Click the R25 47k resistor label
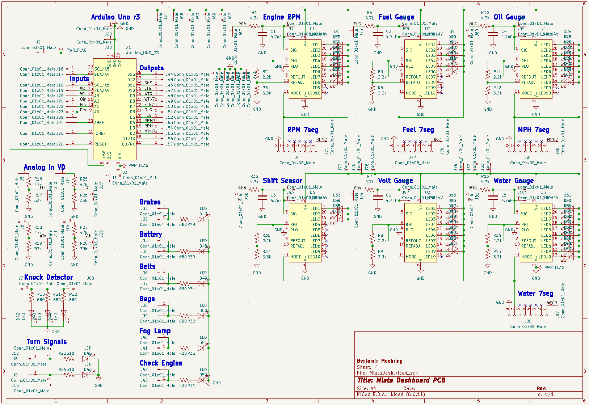The width and height of the screenshot is (589, 405). (x=84, y=182)
